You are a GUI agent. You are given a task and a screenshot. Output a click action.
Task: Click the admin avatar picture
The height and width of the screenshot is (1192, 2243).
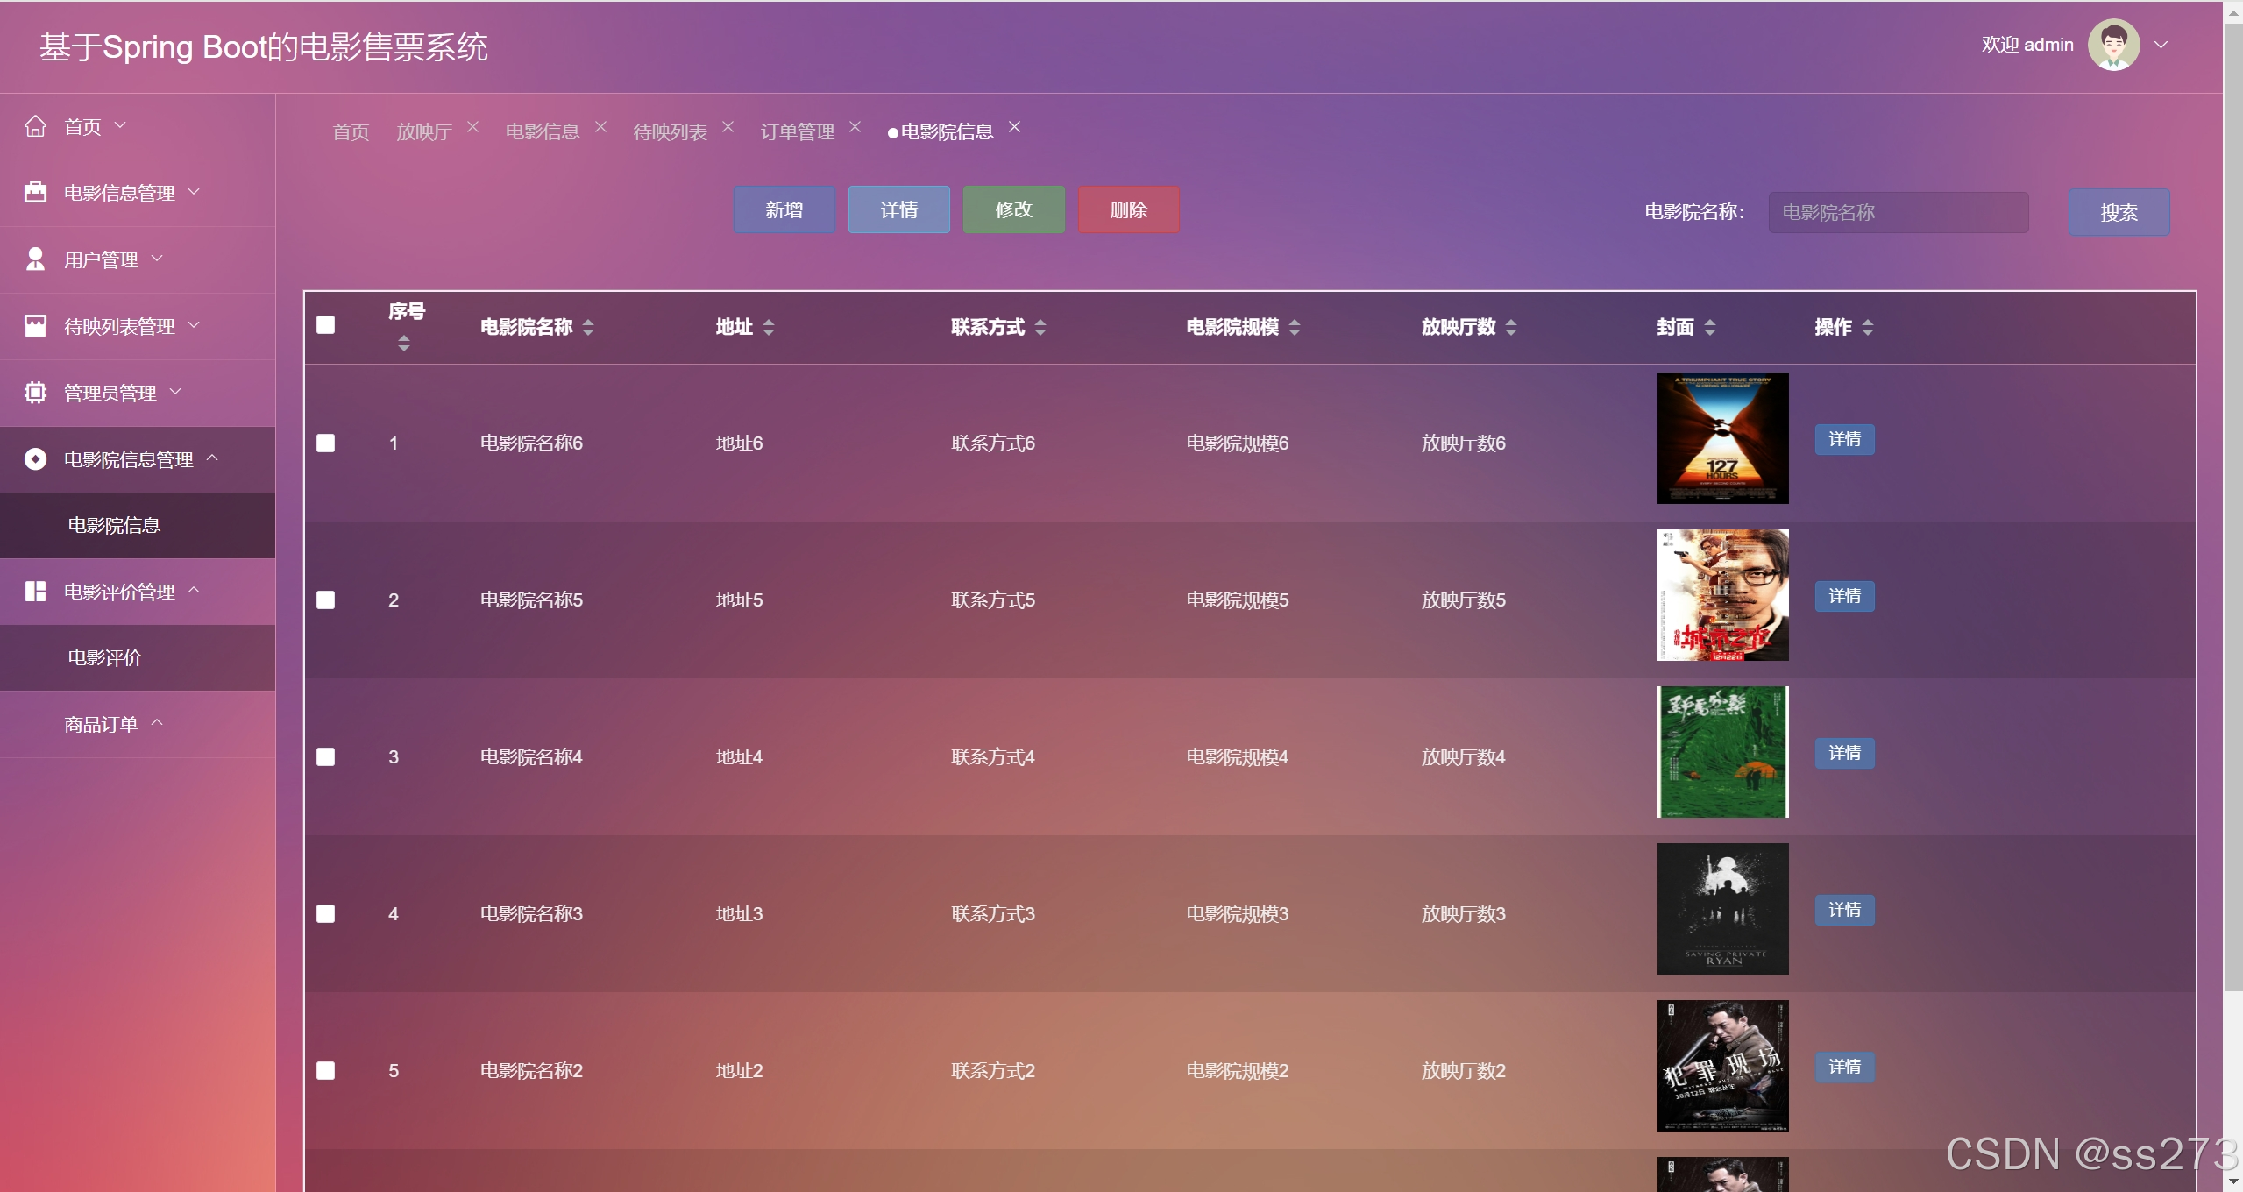coord(2113,45)
